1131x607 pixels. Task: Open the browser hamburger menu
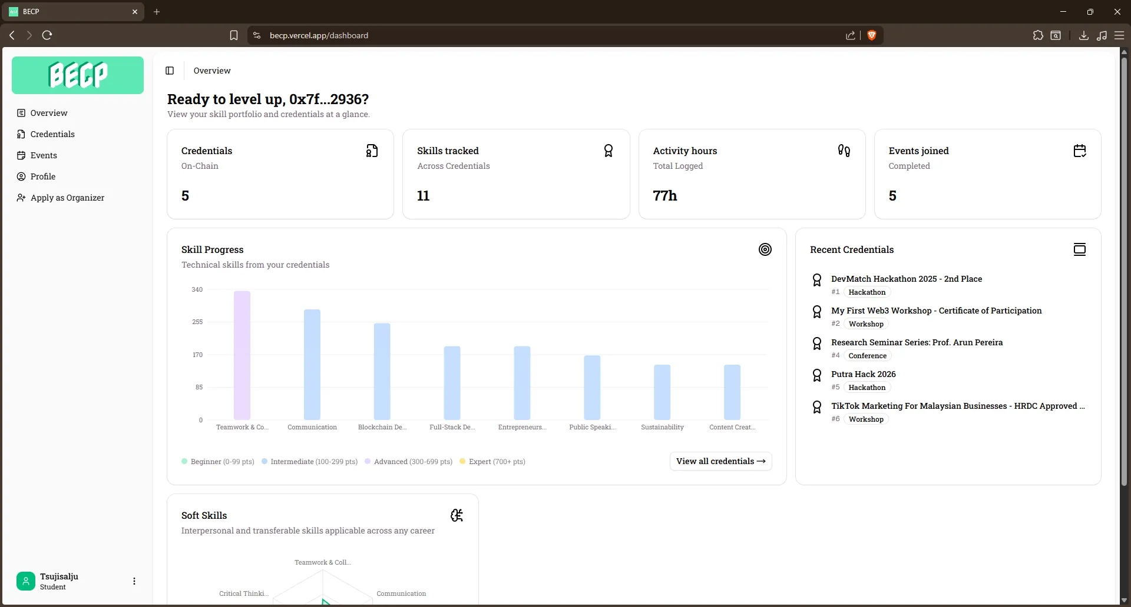tap(1119, 35)
